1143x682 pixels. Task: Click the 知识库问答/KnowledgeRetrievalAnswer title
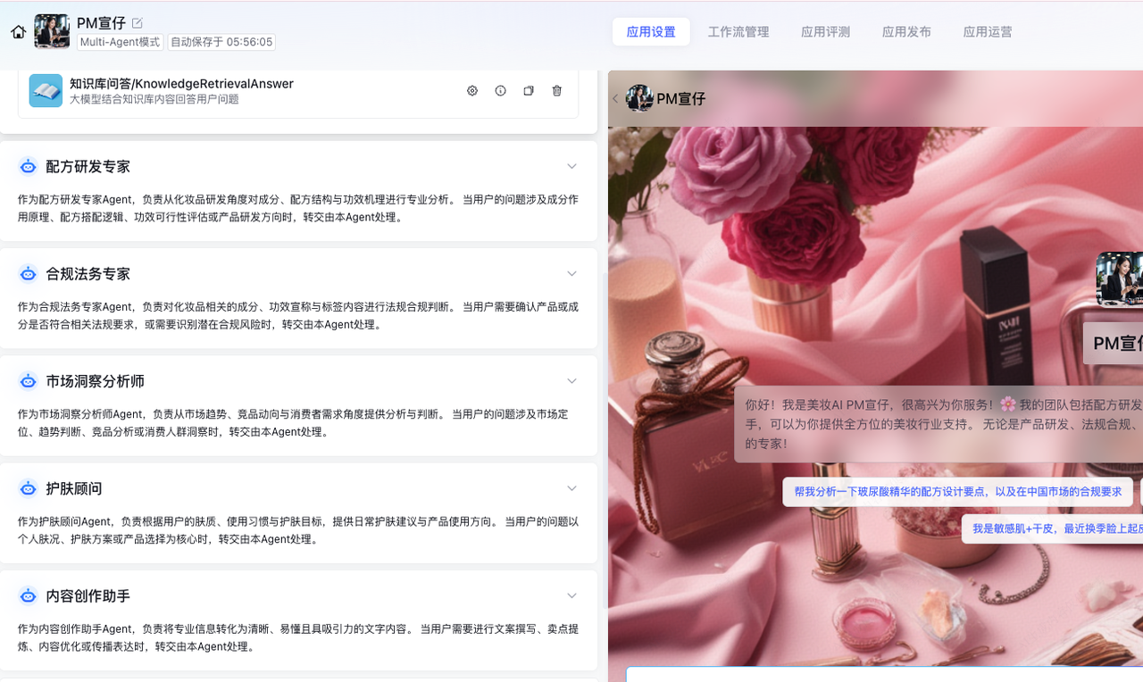(181, 84)
